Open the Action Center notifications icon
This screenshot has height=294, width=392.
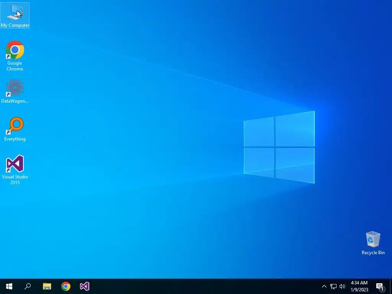pyautogui.click(x=380, y=286)
